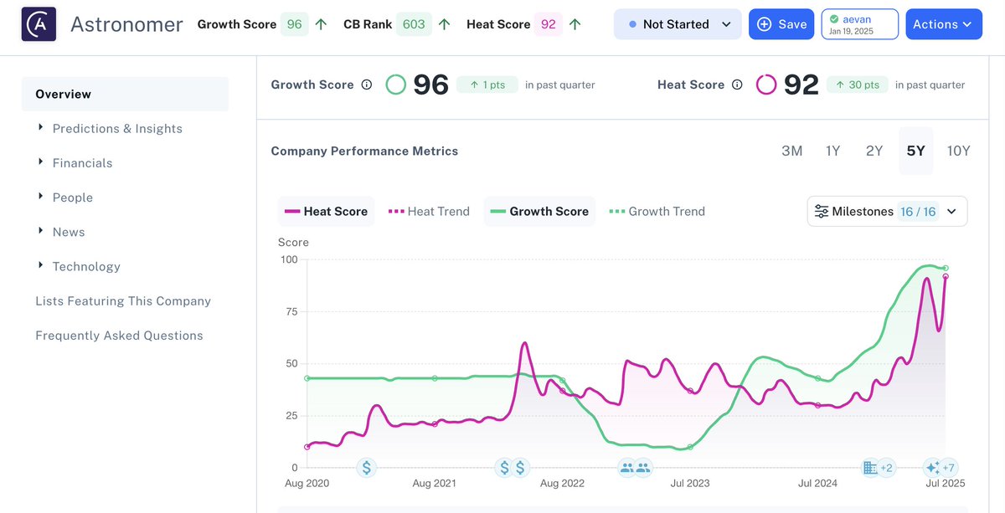Switch chart range to 10Y
1005x513 pixels.
click(x=958, y=151)
